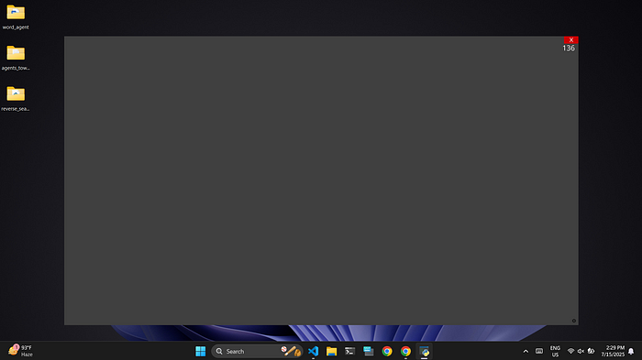Open the word_agent desktop folder

tap(16, 17)
